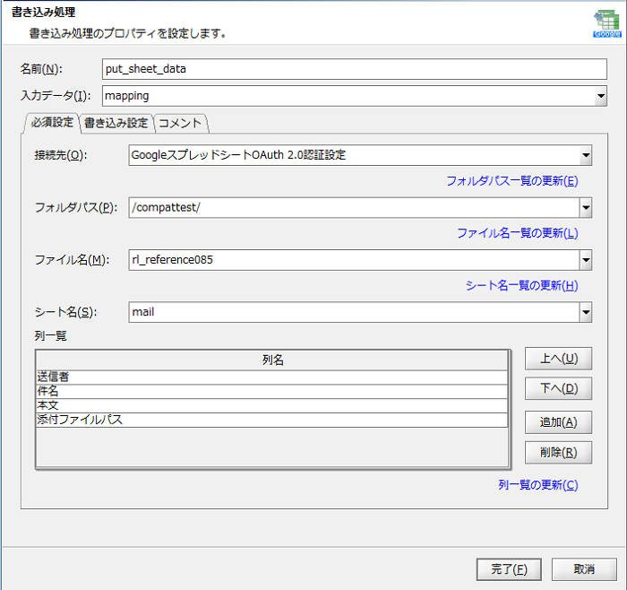This screenshot has height=590, width=627.
Task: Click the 完了 button
Action: tap(509, 569)
